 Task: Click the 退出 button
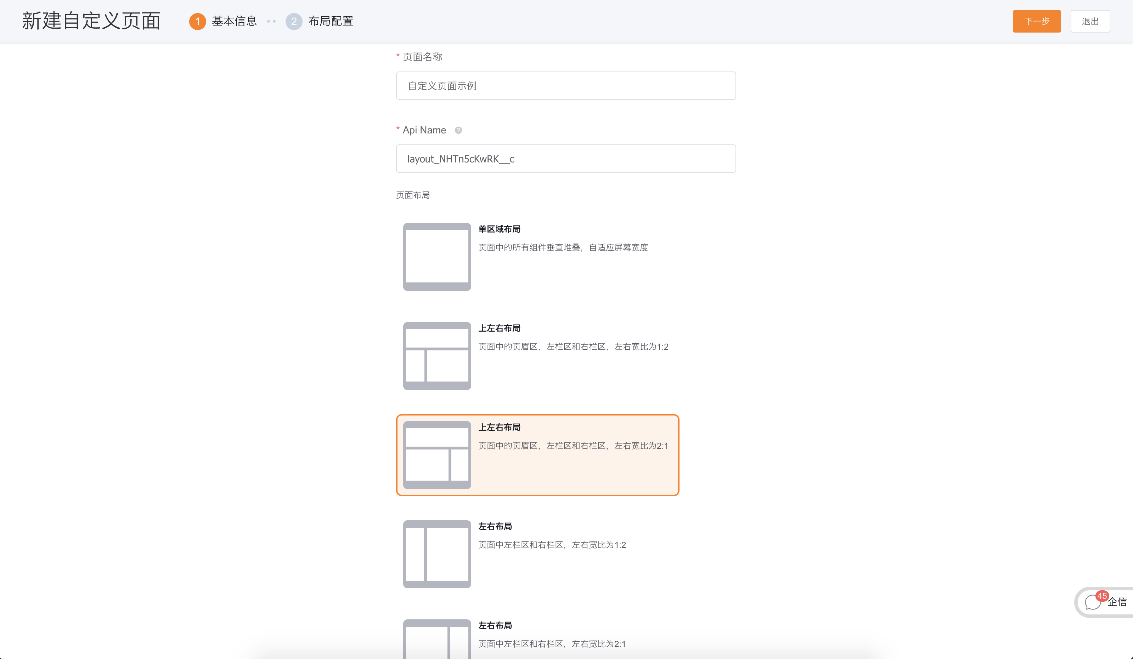1090,21
